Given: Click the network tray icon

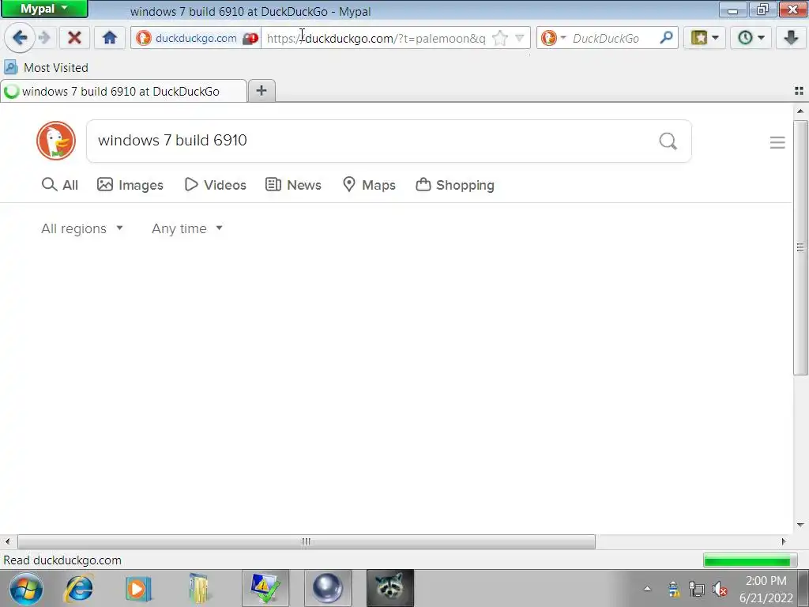Looking at the screenshot, I should (x=697, y=588).
